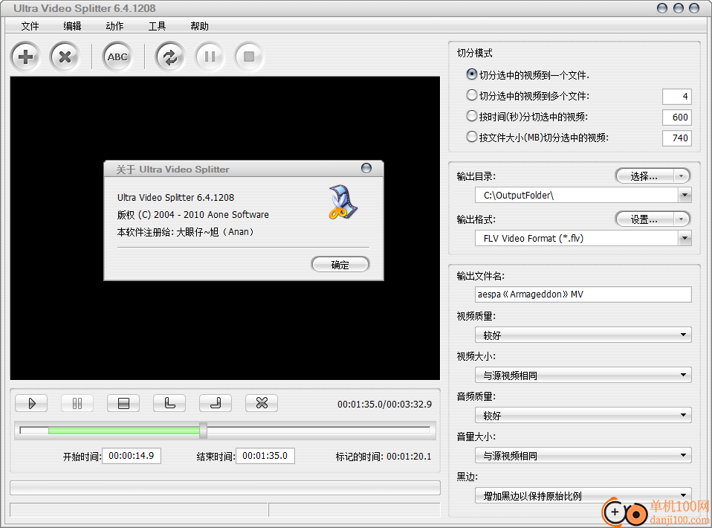
Task: Open the 视频大小 video size dropdown
Action: [583, 375]
